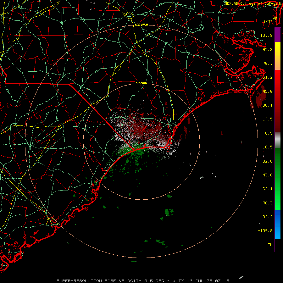Click the -16.5 legend value
The height and width of the screenshot is (283, 283).
point(266,147)
